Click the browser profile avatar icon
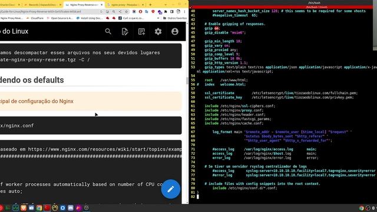Image resolution: width=377 pixels, height=212 pixels. 178,12
